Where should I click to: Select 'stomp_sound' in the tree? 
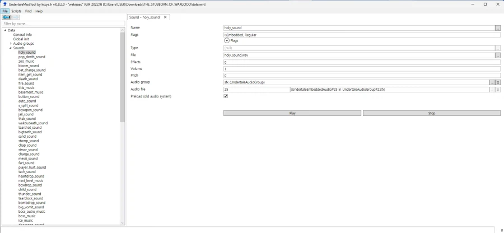[x=29, y=141]
